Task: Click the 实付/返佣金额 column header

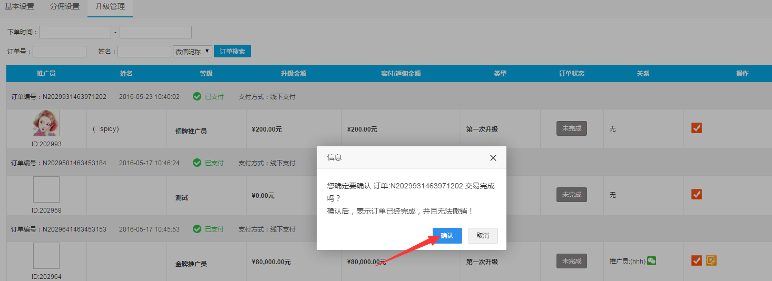Action: coord(401,74)
